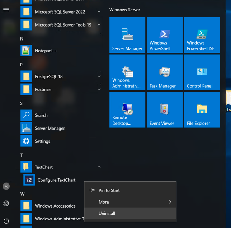Jump via the letter S header

coord(22,103)
